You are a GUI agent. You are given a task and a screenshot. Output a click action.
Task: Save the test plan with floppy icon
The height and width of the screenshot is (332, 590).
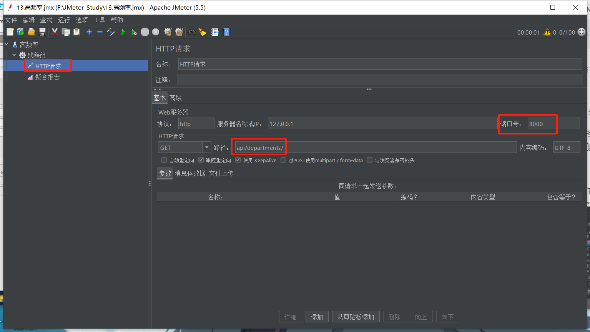pos(42,32)
